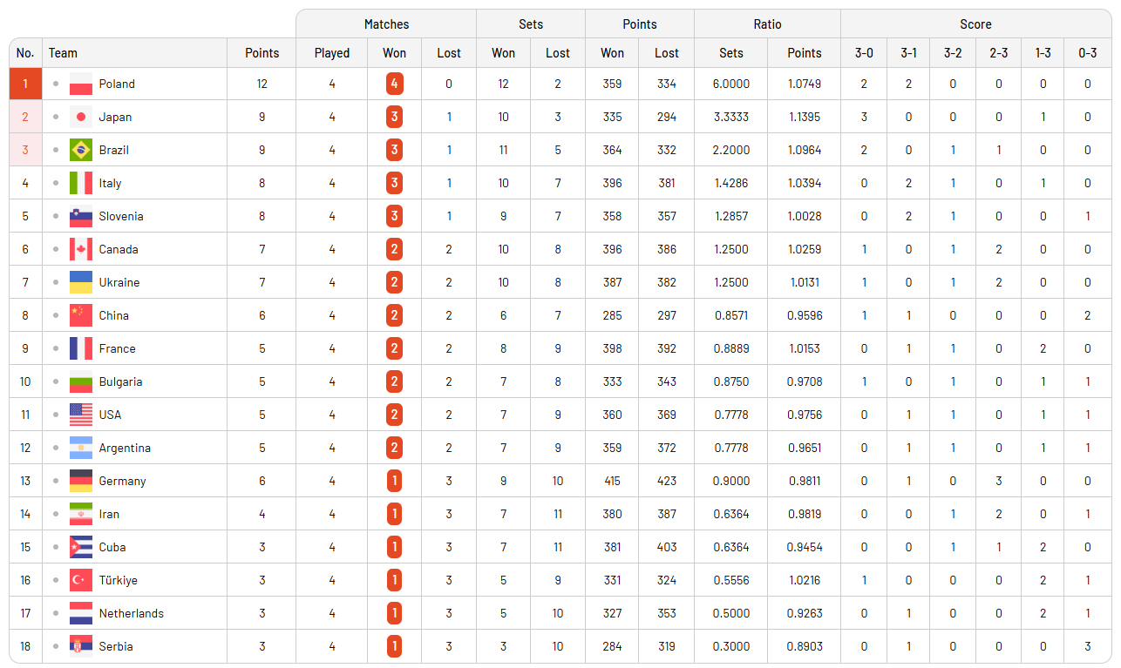The height and width of the screenshot is (668, 1121).
Task: Open the Netherlands team link
Action: tap(131, 614)
